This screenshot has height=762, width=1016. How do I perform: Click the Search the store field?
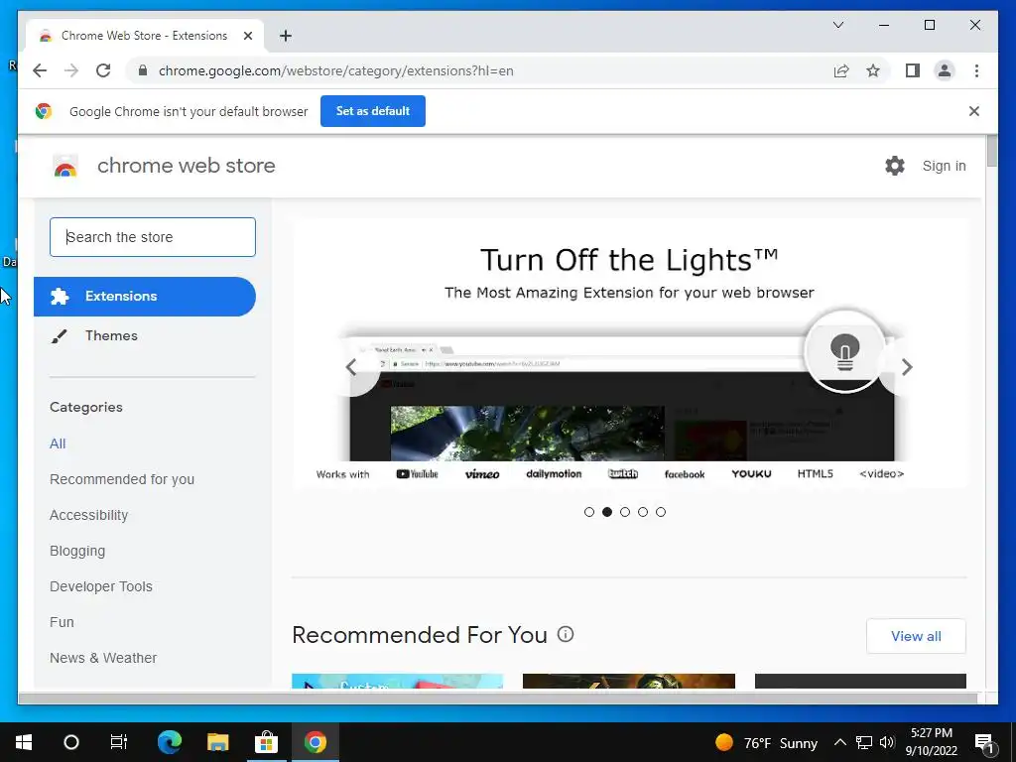click(152, 237)
